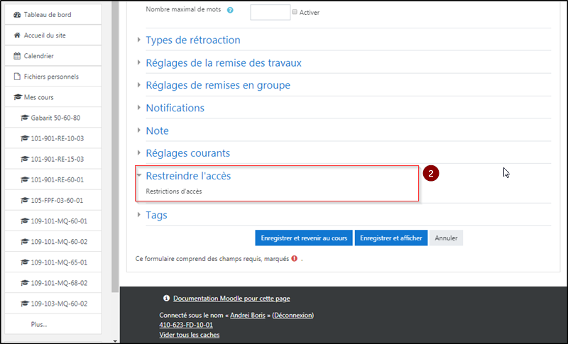Image resolution: width=568 pixels, height=344 pixels.
Task: Click the Nombre maximal de mots input field
Action: coord(270,11)
